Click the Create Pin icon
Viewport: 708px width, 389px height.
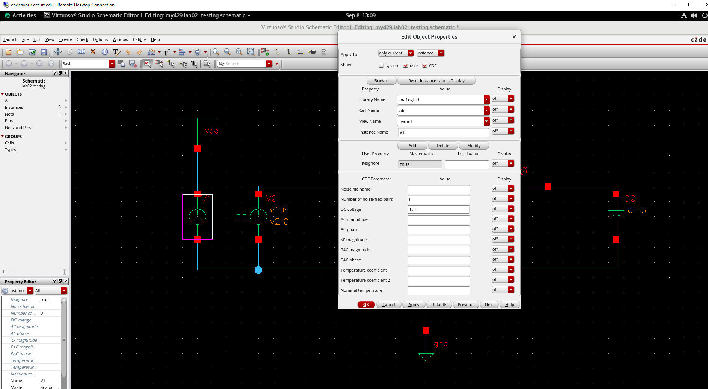(312, 52)
